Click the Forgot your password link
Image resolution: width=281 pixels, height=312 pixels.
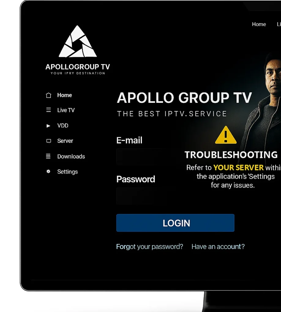click(150, 247)
